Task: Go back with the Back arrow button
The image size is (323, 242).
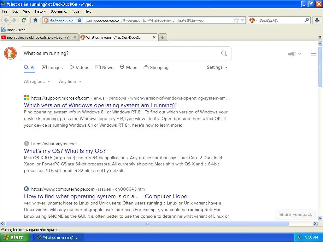Action: click(x=6, y=20)
